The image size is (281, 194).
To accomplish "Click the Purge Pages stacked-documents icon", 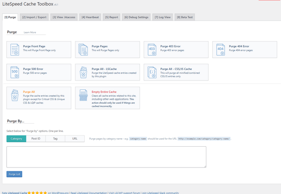I will (x=83, y=49).
